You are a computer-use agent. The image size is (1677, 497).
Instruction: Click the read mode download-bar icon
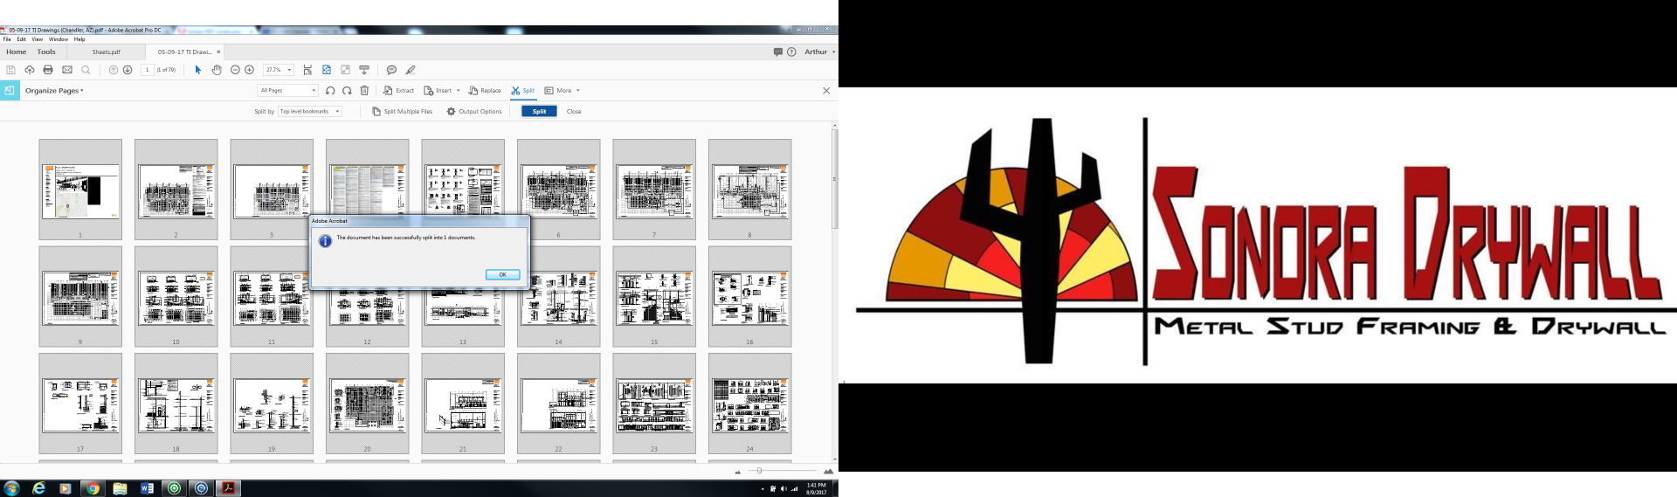pos(364,70)
